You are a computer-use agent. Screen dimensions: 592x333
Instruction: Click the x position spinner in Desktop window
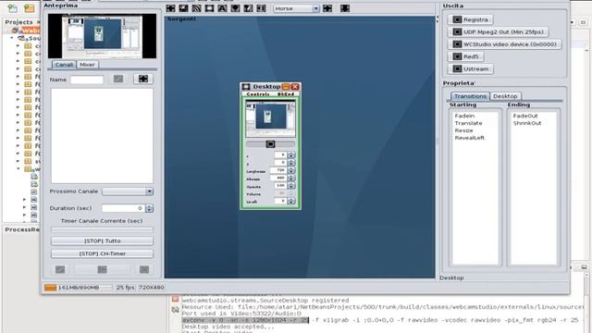(290, 154)
